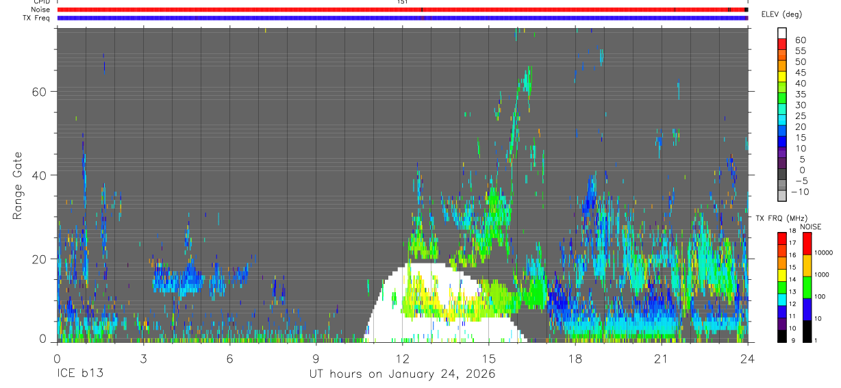Click the red Noise strip above the plot
This screenshot has width=841, height=388.
(402, 10)
